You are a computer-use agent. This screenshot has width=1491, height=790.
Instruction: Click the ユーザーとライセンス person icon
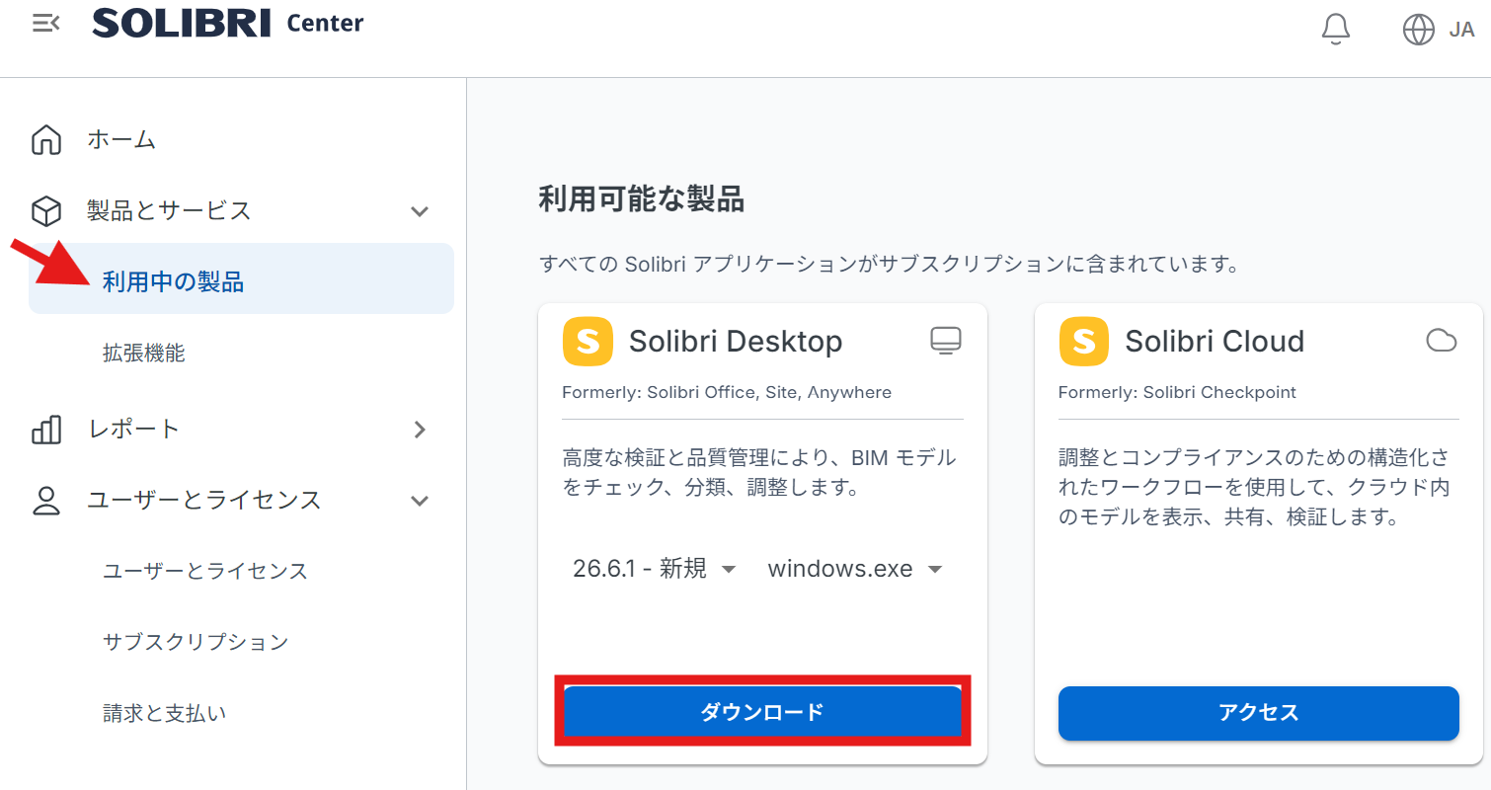coord(46,500)
